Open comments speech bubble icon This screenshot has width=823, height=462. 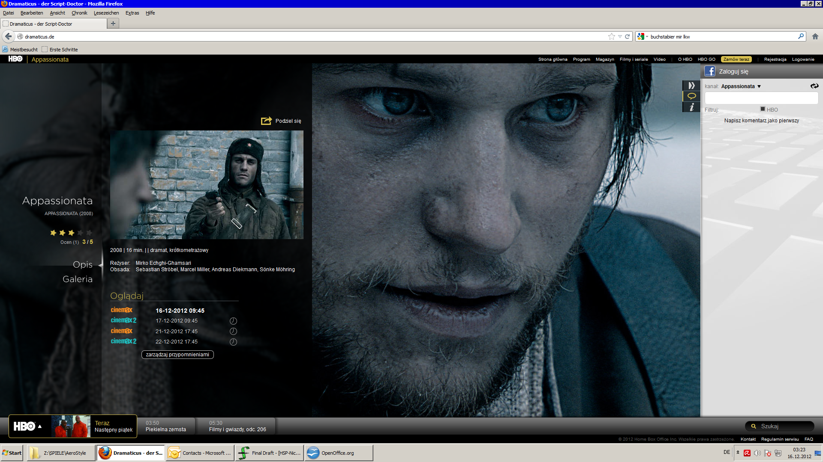(x=691, y=96)
